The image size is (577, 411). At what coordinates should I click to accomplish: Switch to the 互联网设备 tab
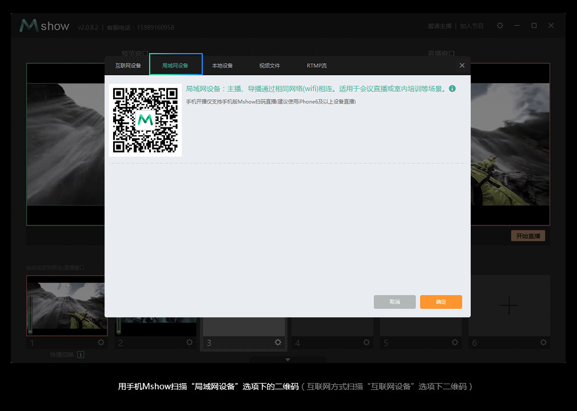(x=128, y=66)
